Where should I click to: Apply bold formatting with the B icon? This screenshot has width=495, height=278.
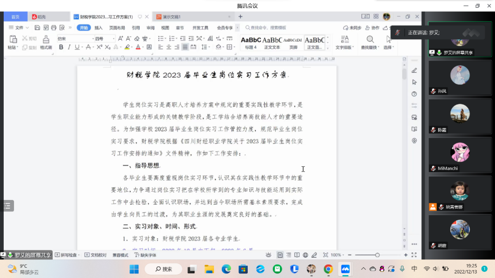[61, 47]
